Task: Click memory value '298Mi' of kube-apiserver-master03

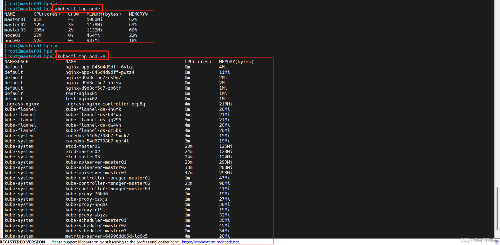Action: tap(226, 173)
